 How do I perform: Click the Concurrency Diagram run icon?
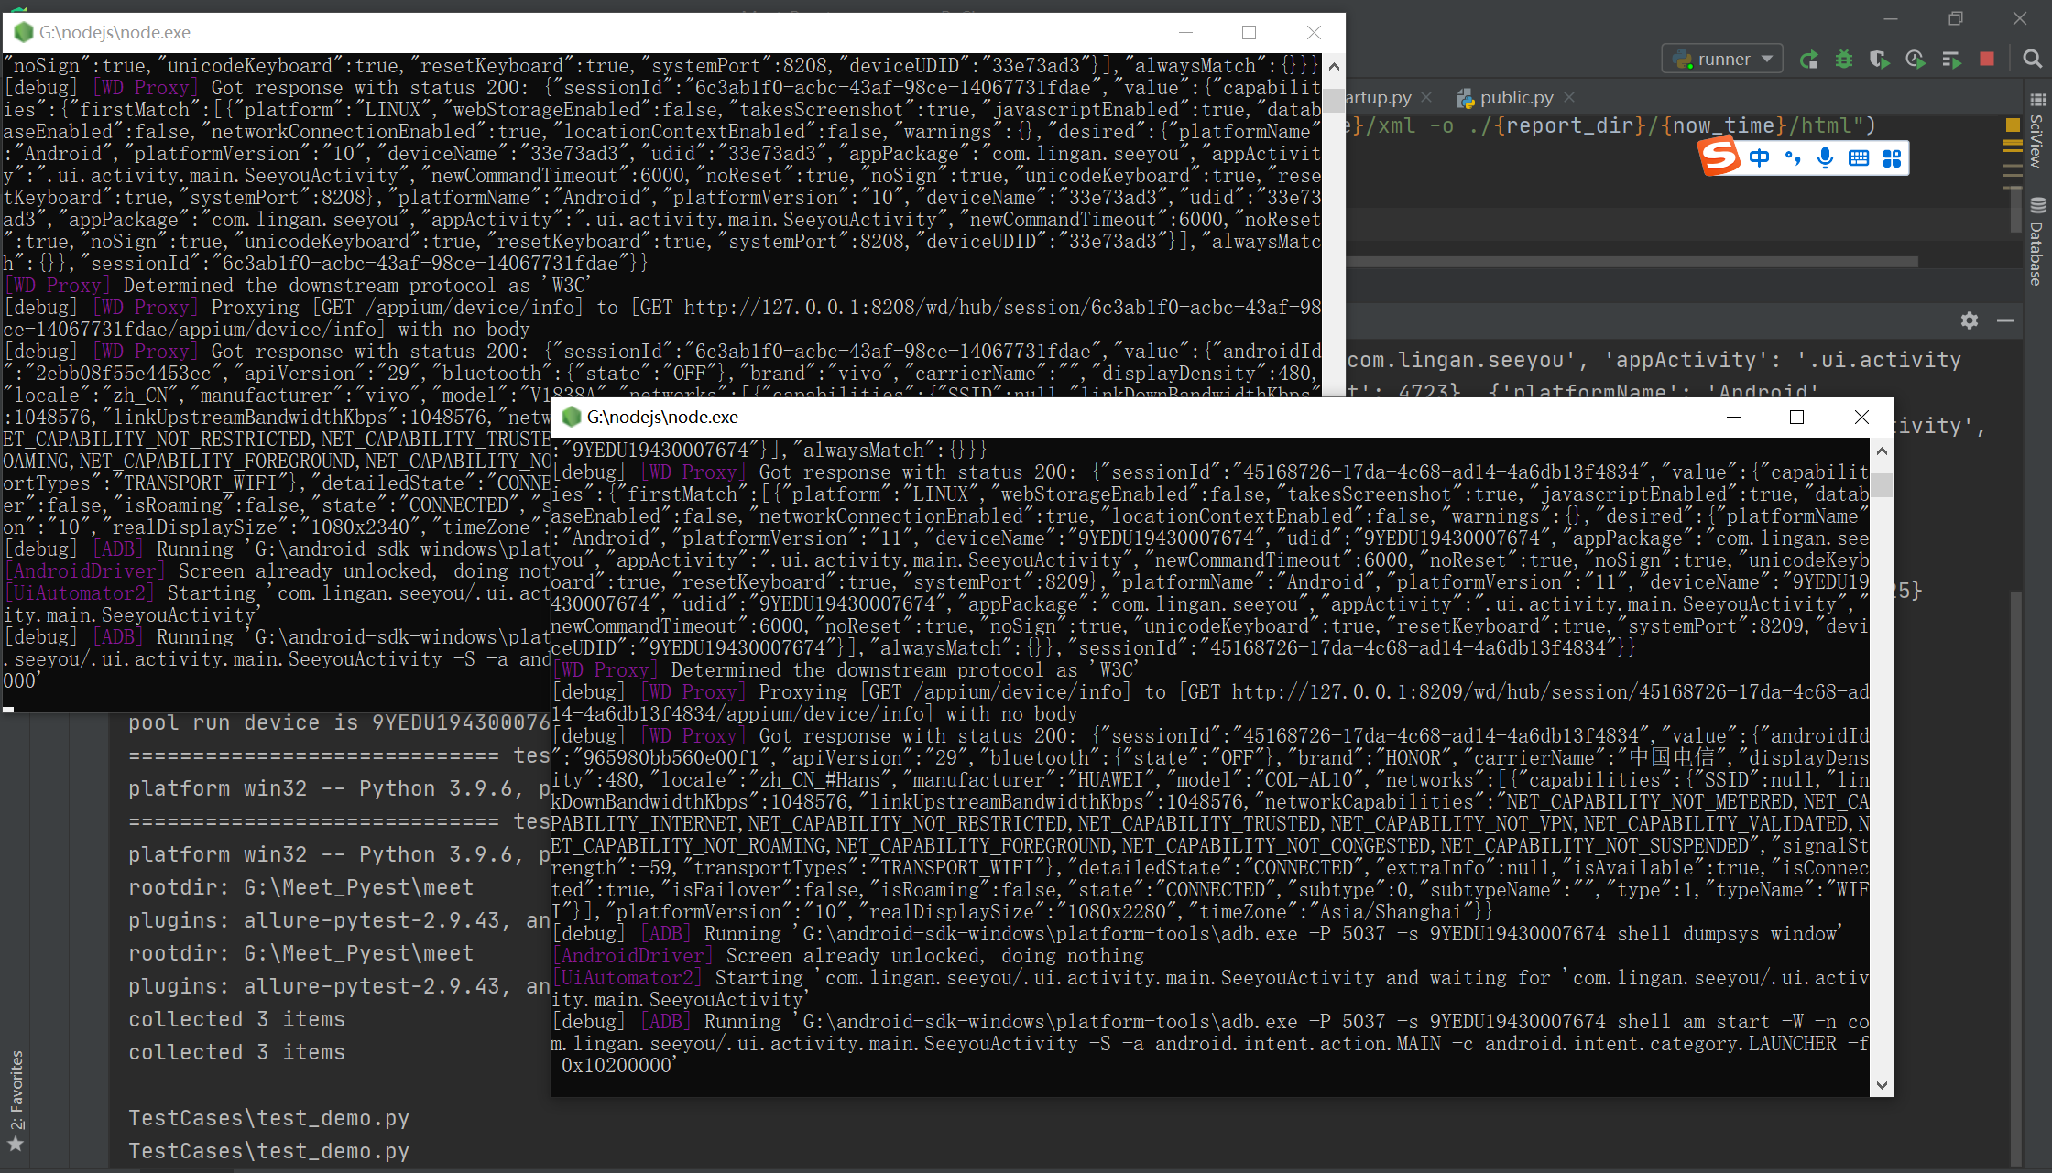coord(1951,60)
